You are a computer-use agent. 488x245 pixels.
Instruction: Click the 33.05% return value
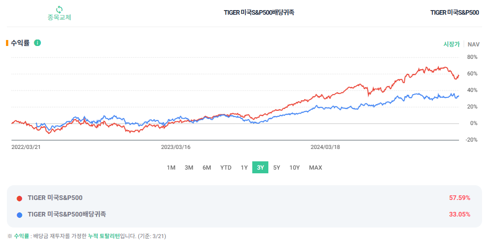click(460, 214)
